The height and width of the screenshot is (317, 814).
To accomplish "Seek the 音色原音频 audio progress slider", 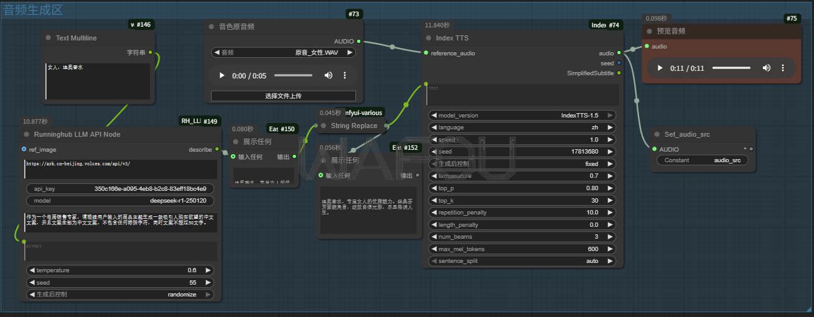I will tap(293, 76).
